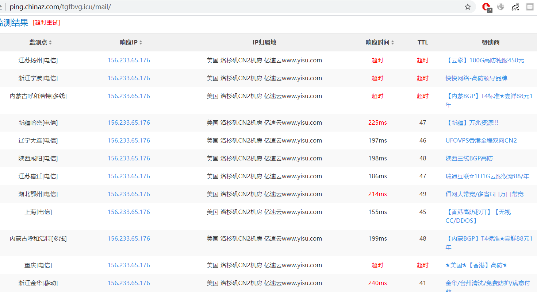Select monitoring point 湖北鄂州[电信]
The width and height of the screenshot is (537, 292).
[x=38, y=194]
